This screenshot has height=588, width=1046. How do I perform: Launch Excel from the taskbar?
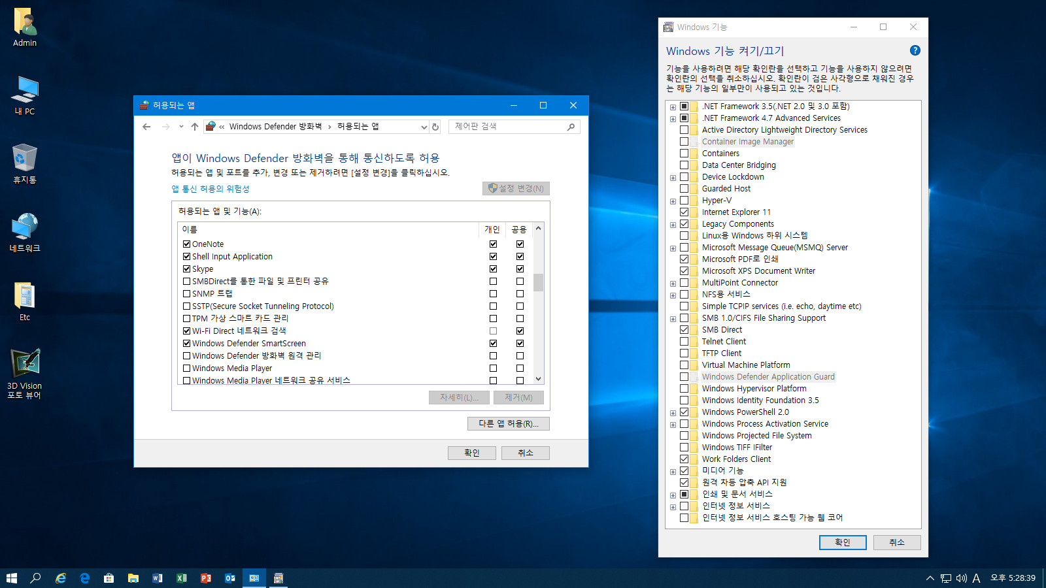(182, 578)
